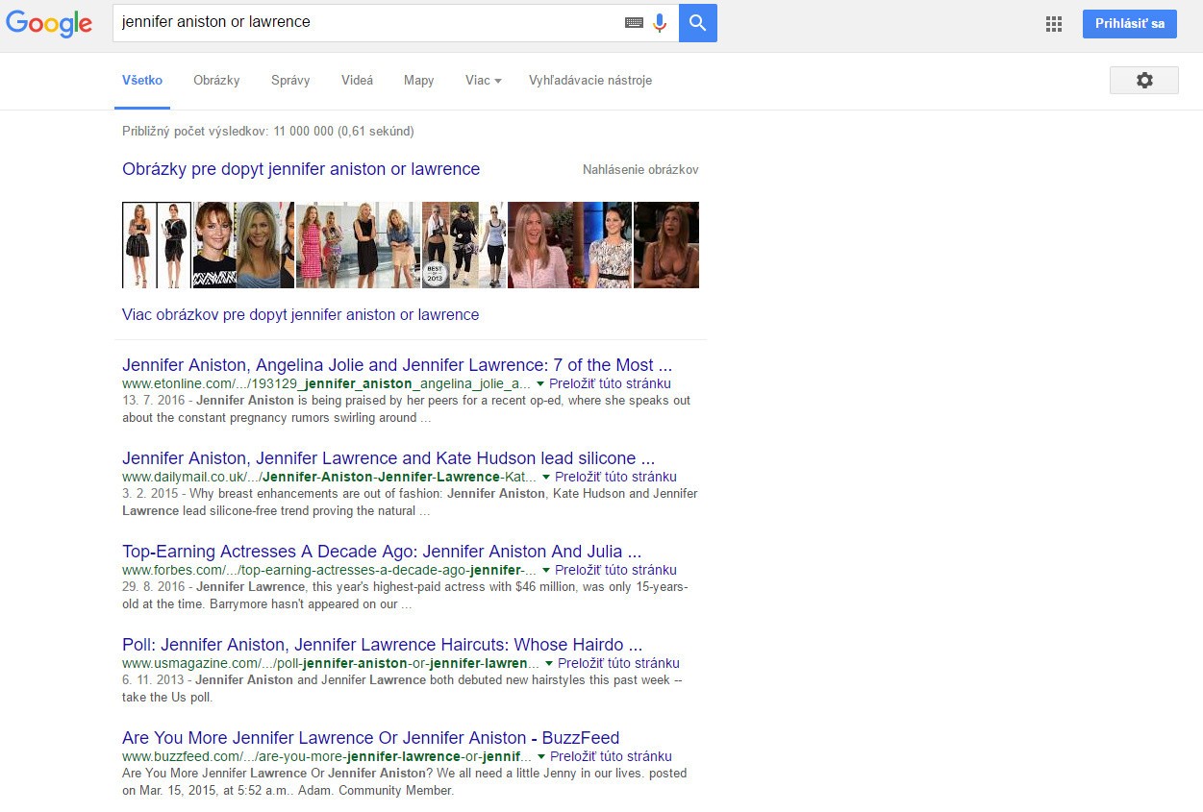Expand the Viac dropdown menu
The height and width of the screenshot is (812, 1203).
click(x=483, y=81)
